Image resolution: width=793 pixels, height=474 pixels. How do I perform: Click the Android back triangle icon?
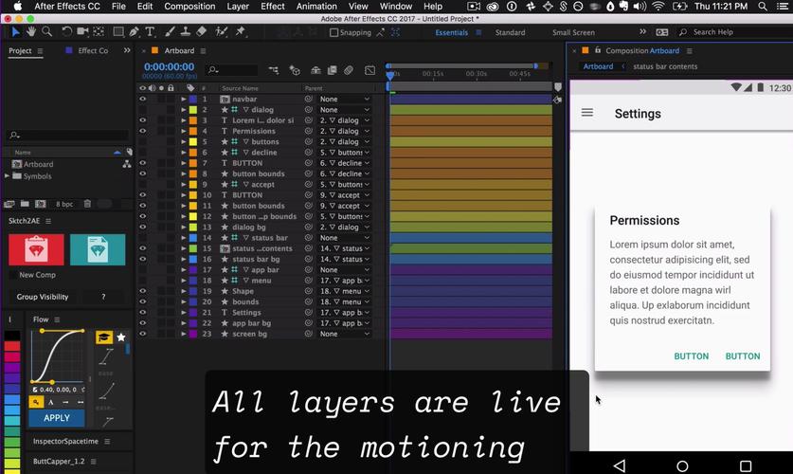pyautogui.click(x=620, y=465)
